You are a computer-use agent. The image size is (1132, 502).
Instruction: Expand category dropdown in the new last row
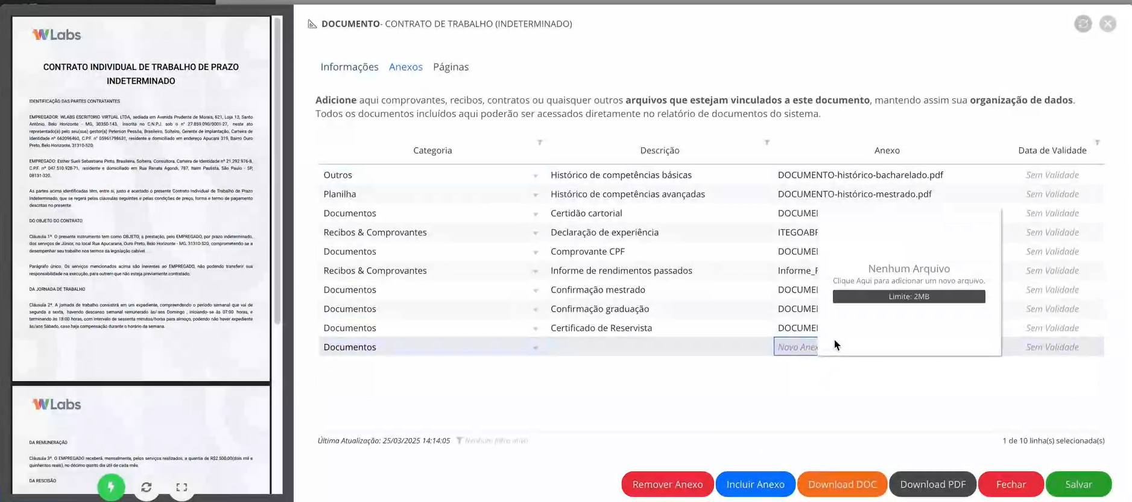click(x=536, y=348)
